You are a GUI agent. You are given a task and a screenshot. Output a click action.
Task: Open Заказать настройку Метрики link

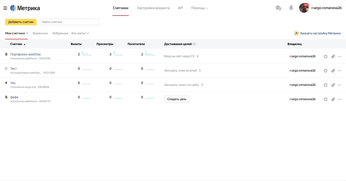[x=320, y=33]
